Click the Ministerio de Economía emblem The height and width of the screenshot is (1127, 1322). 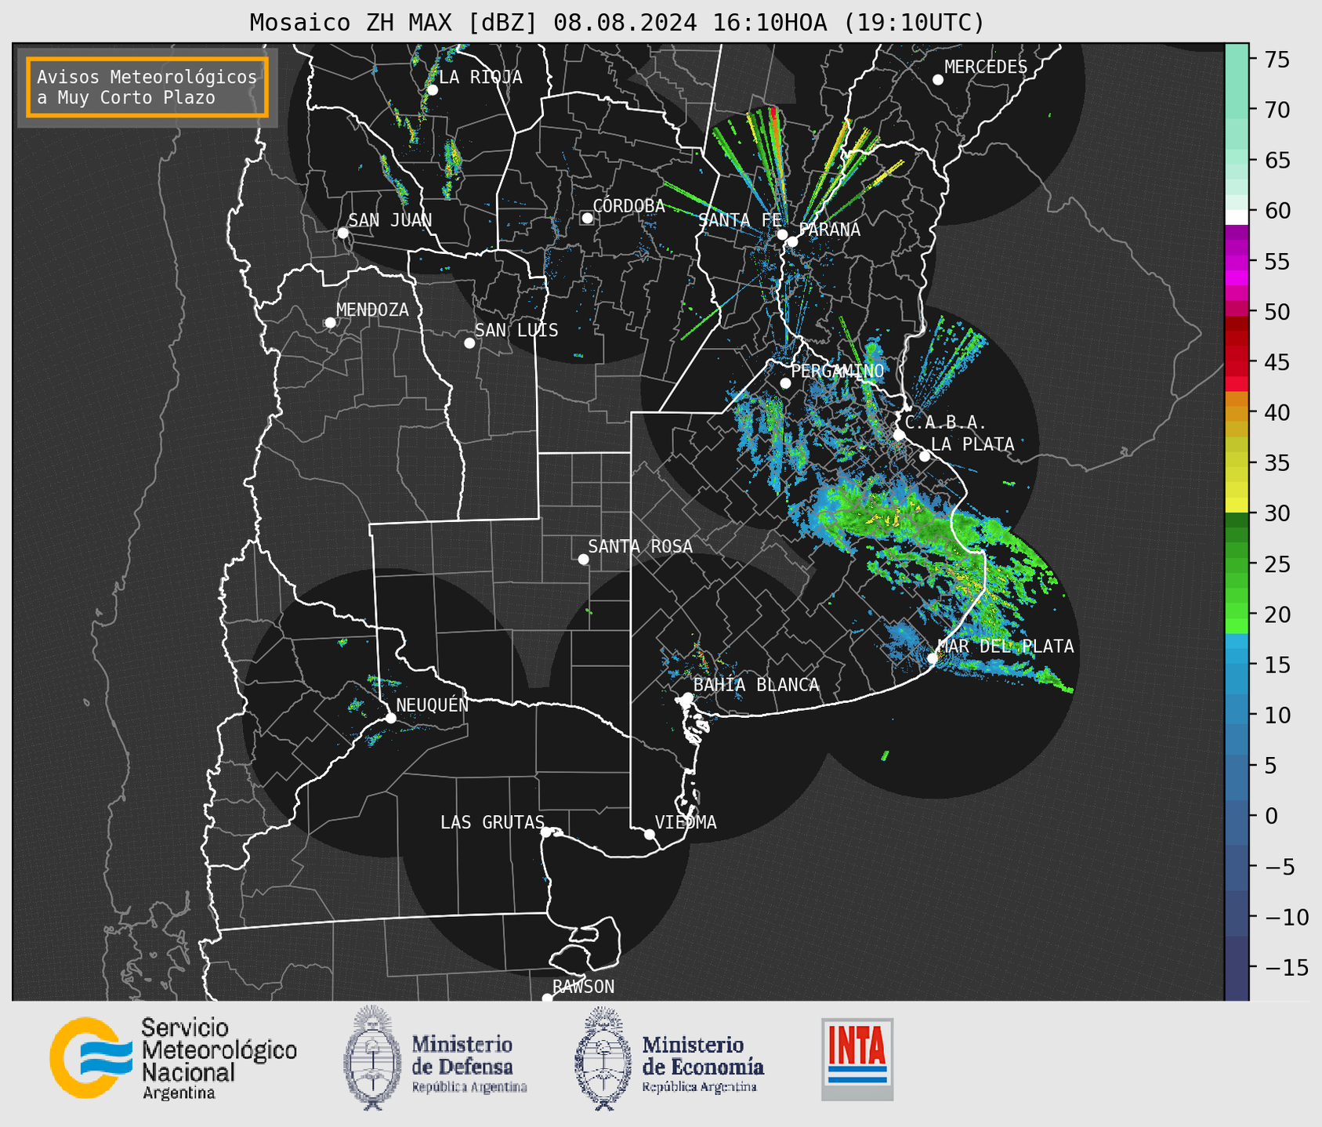[603, 1058]
